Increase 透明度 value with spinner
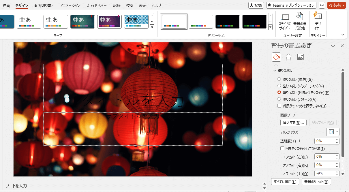The image size is (349, 192). click(337, 140)
